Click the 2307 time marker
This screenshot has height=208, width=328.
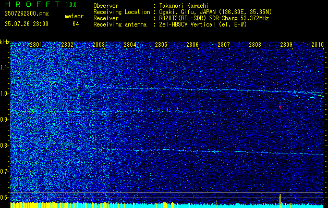point(224,45)
